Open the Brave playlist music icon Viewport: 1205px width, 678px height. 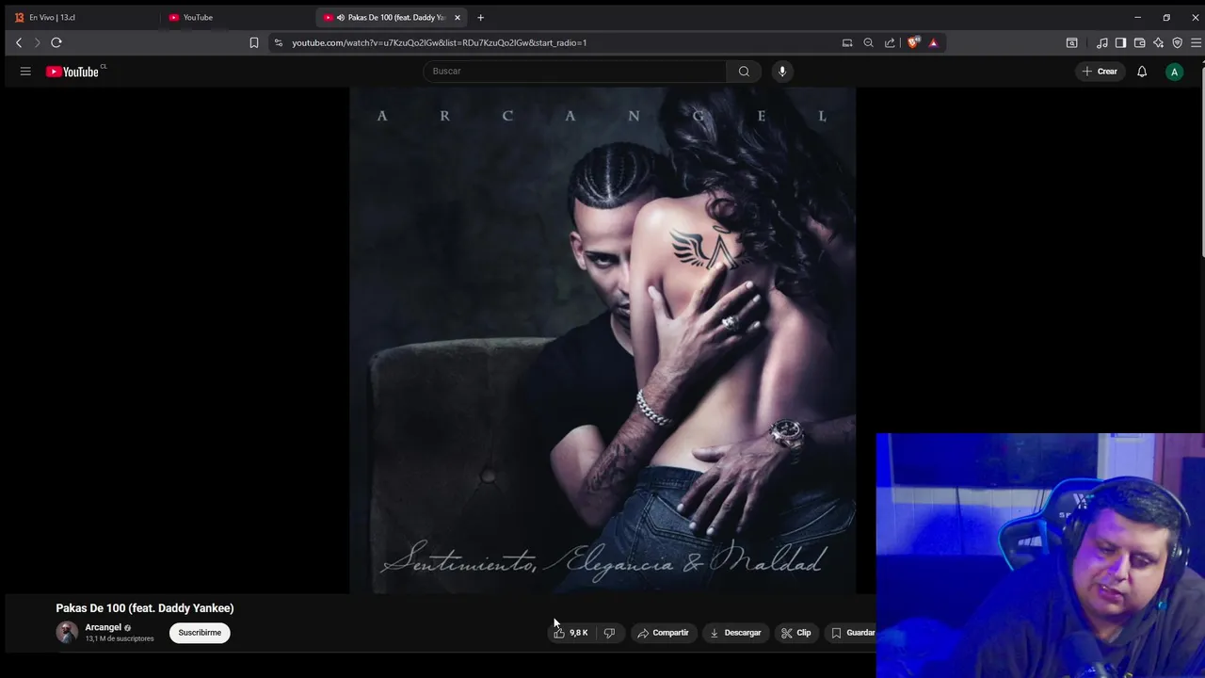pos(1101,42)
